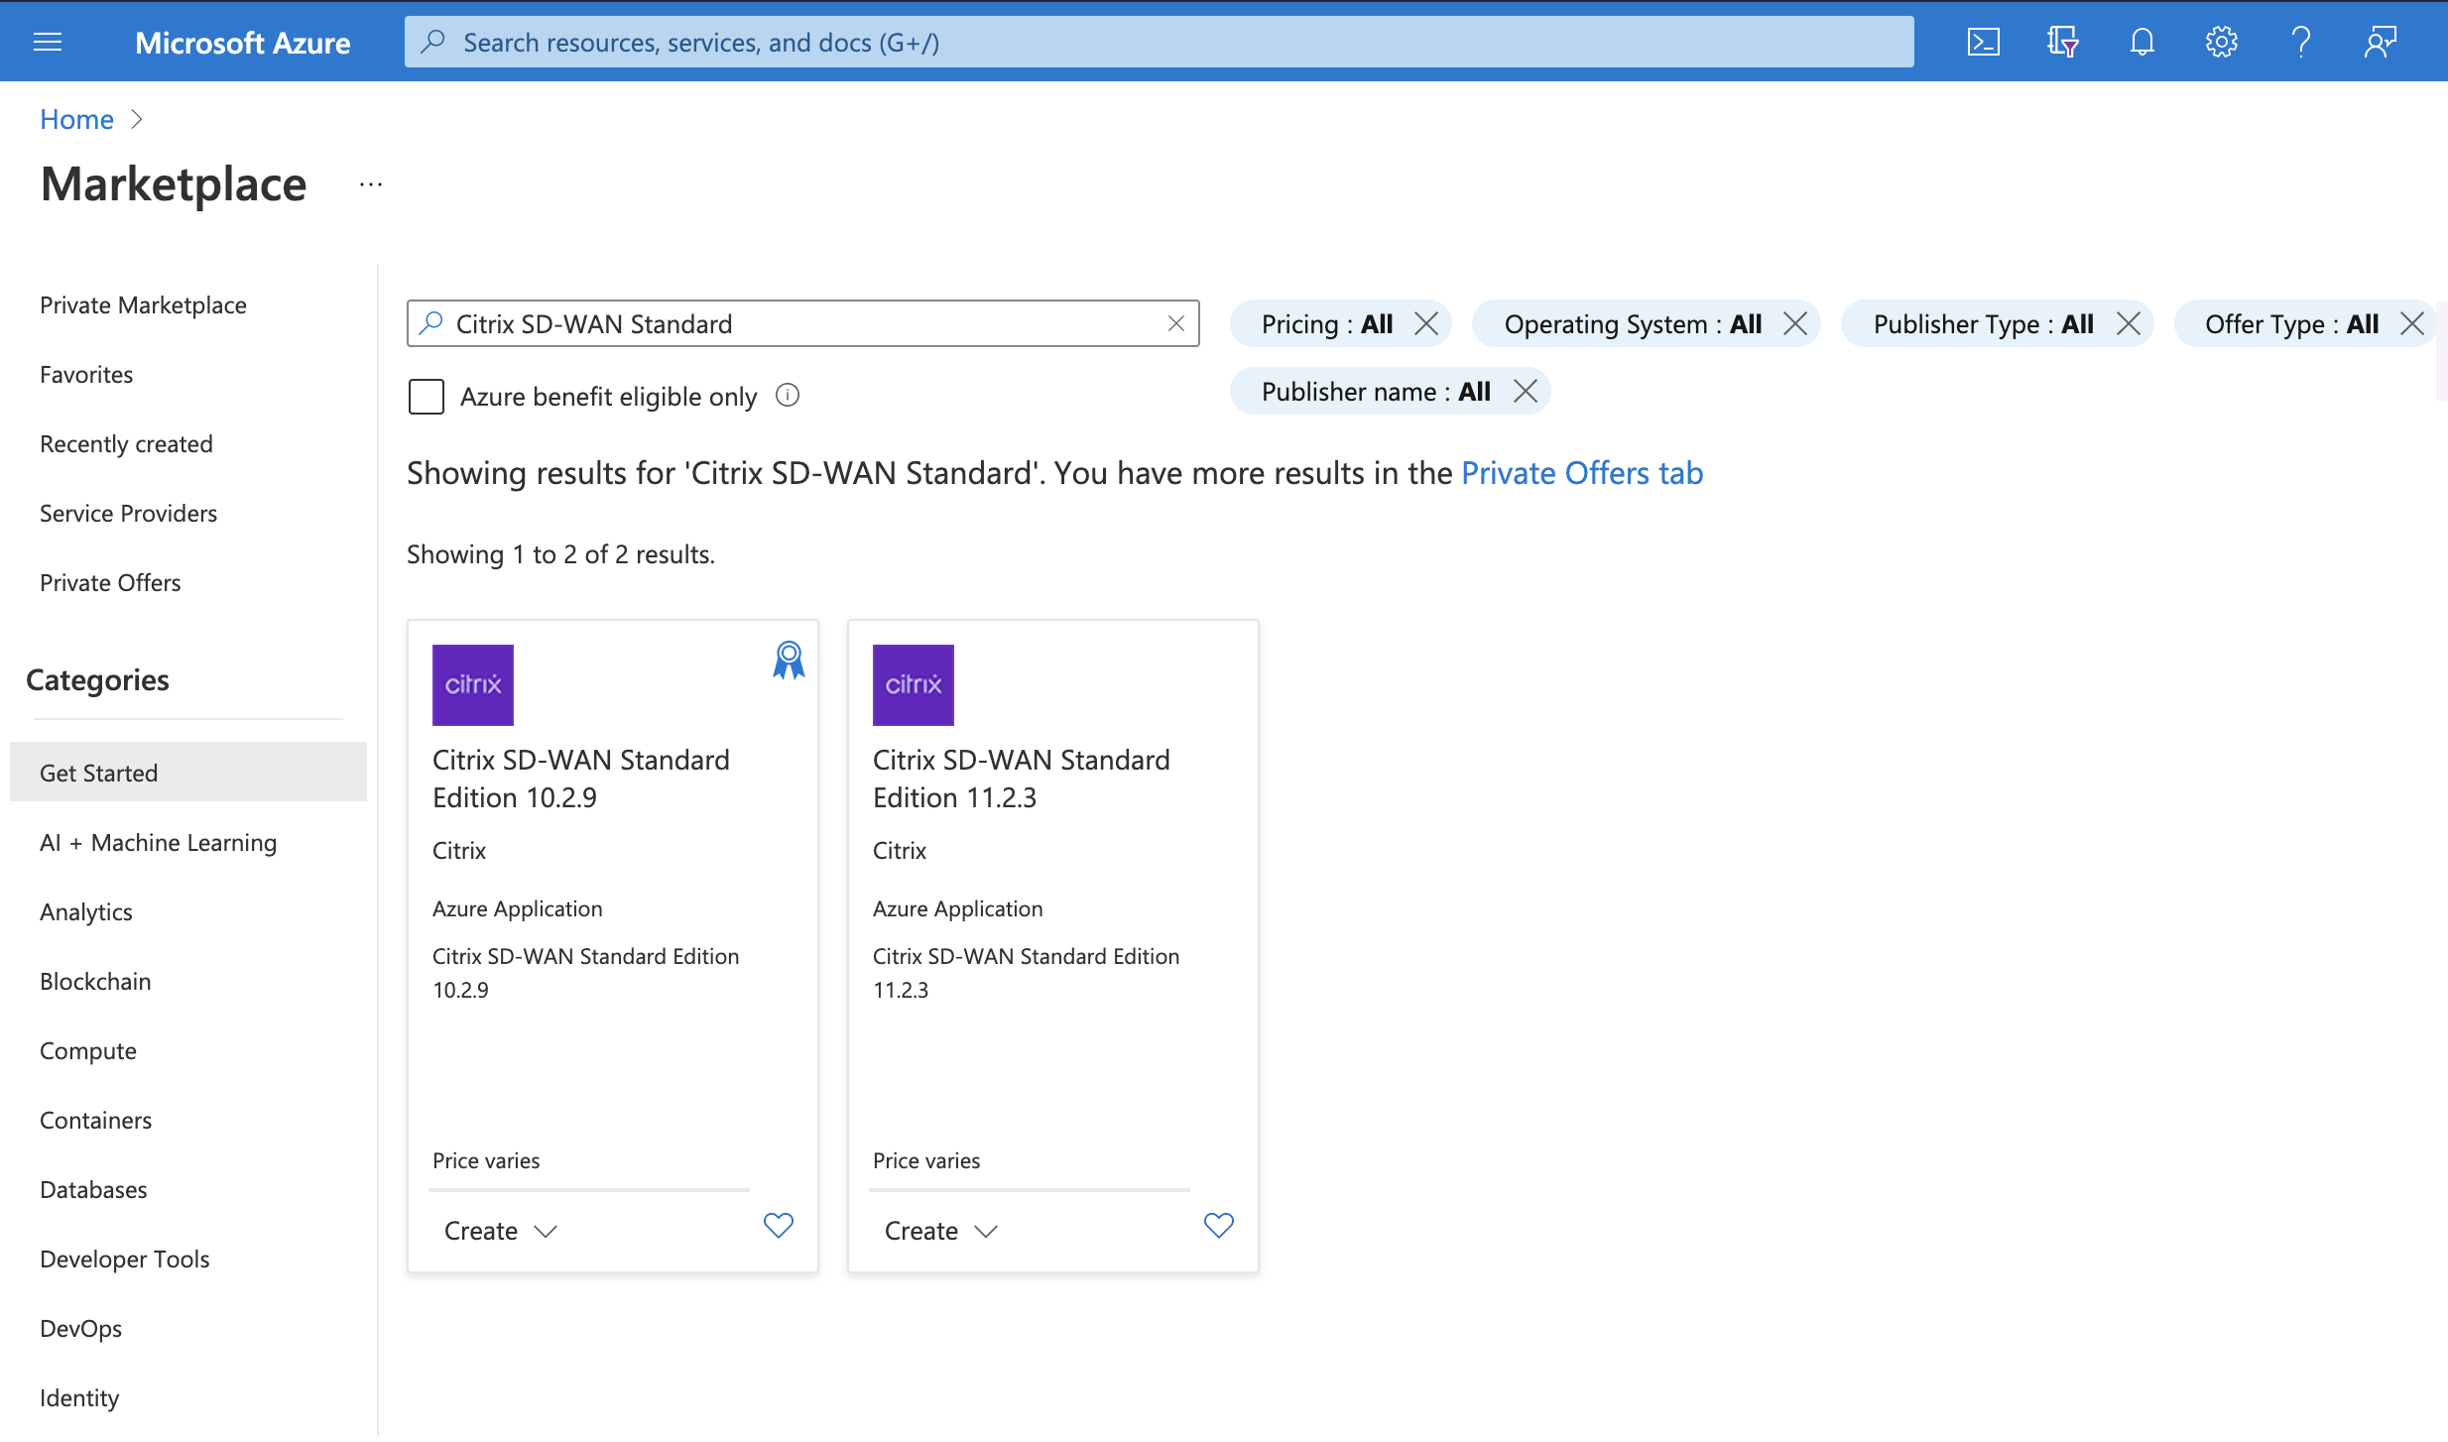The height and width of the screenshot is (1442, 2448).
Task: Open Cloud Shell from the top bar
Action: (1983, 42)
